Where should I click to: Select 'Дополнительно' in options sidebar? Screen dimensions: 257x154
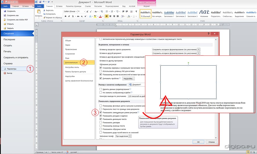click(71, 63)
